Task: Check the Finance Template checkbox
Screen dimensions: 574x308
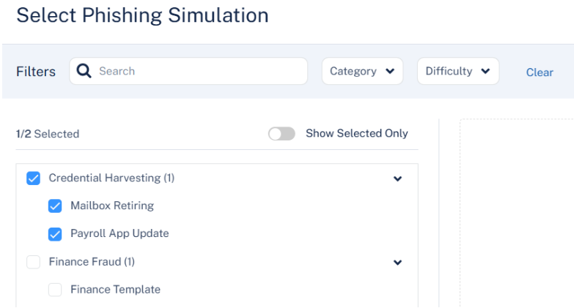Action: pos(55,290)
